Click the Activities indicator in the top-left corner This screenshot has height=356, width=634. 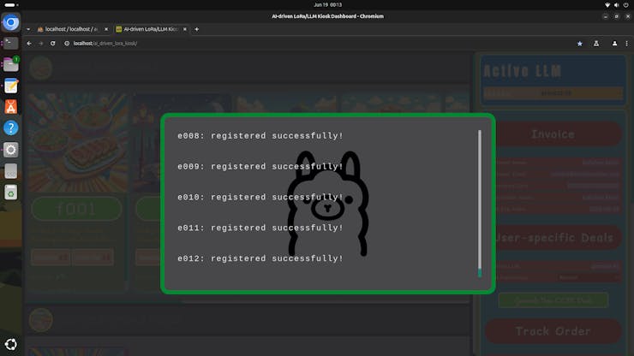coord(11,5)
